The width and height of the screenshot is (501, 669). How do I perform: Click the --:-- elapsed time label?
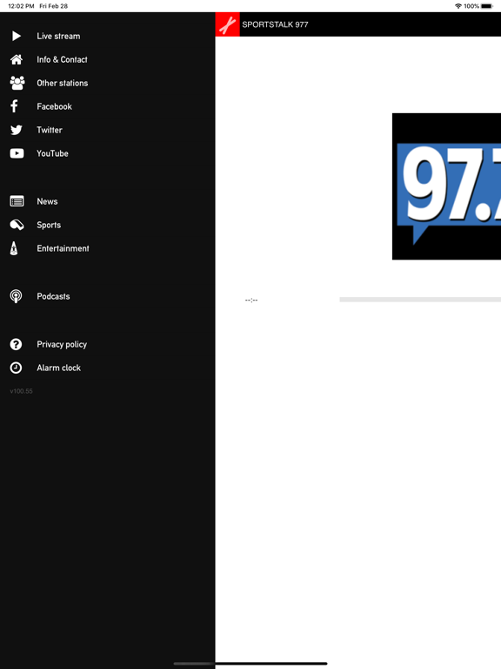251,300
